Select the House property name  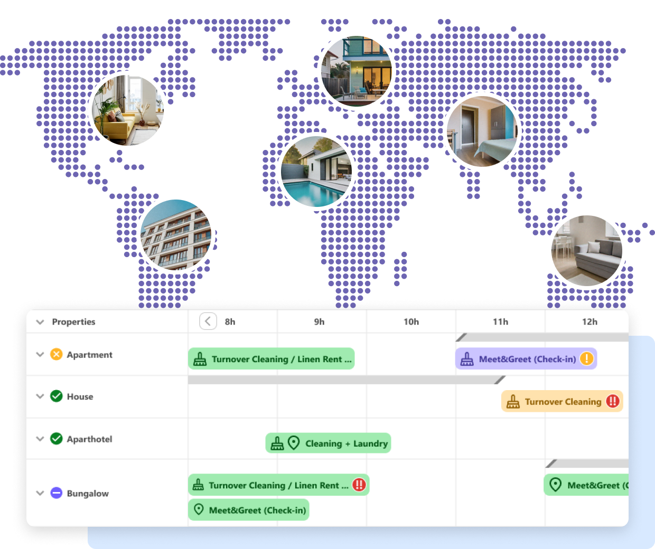tap(80, 396)
